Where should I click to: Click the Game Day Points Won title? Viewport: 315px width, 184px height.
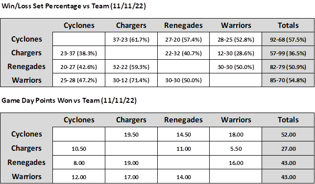click(69, 100)
